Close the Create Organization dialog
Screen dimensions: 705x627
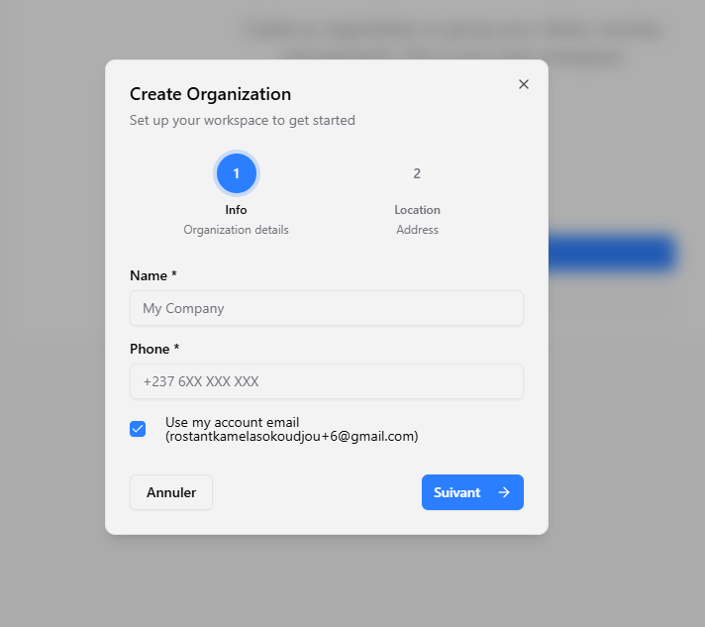pyautogui.click(x=524, y=84)
